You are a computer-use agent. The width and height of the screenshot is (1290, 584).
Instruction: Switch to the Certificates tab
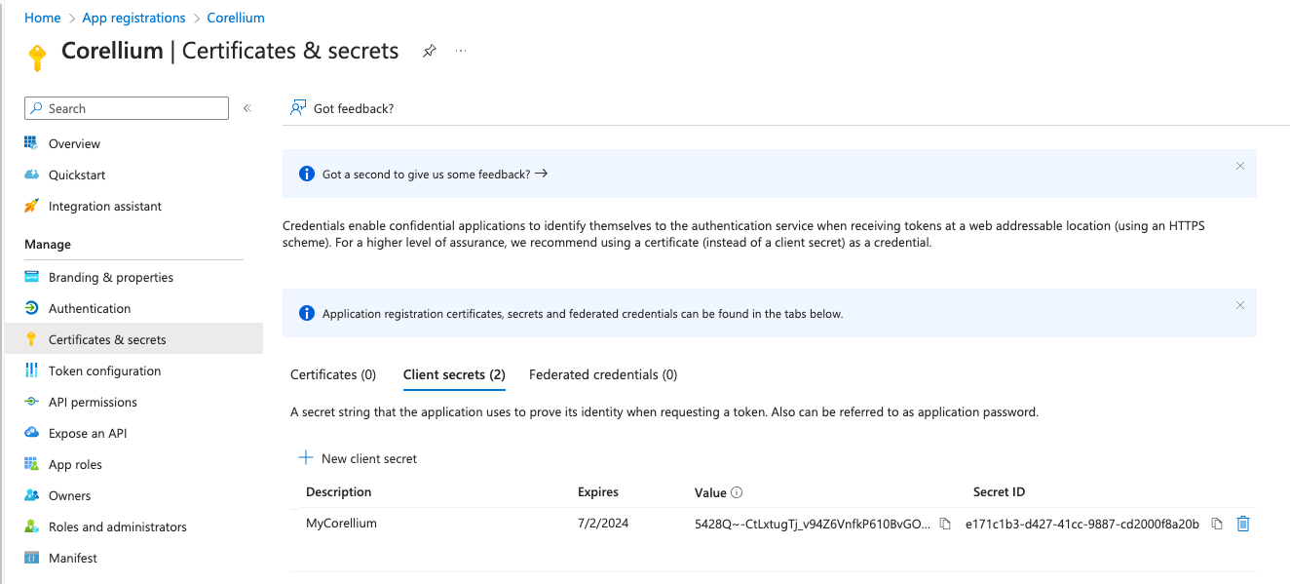[333, 374]
